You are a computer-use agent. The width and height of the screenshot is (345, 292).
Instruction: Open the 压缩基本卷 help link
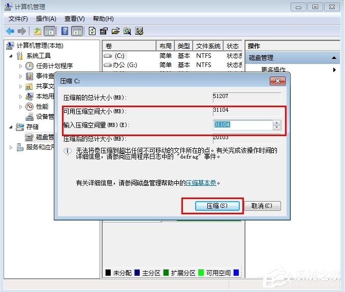click(x=201, y=183)
